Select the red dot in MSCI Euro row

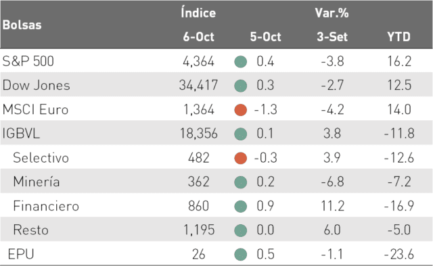pos(241,109)
